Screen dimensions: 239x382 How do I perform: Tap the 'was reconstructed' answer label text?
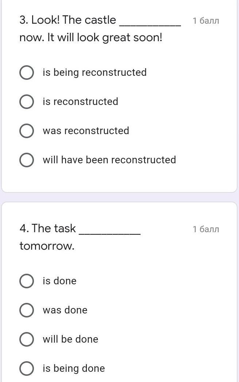coord(86,131)
